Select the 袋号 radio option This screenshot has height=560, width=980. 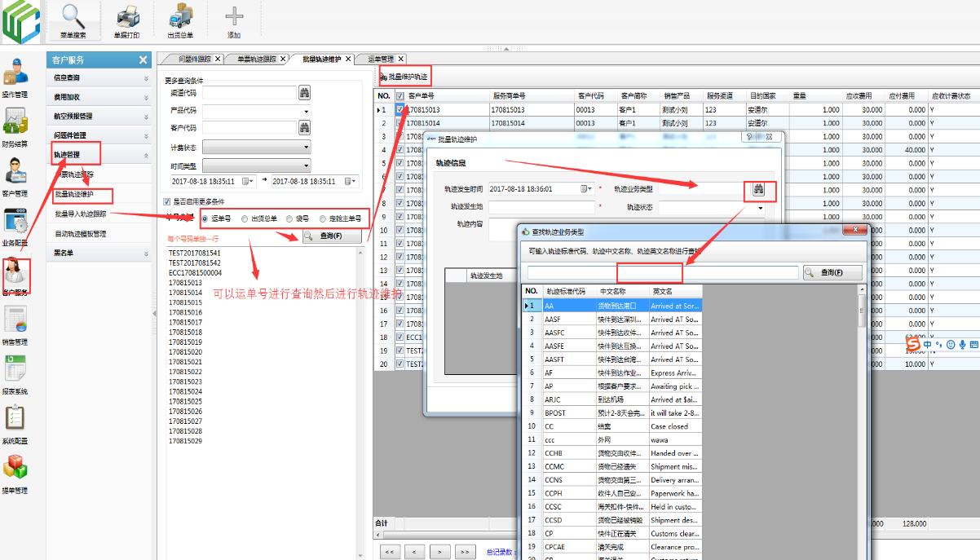[289, 218]
